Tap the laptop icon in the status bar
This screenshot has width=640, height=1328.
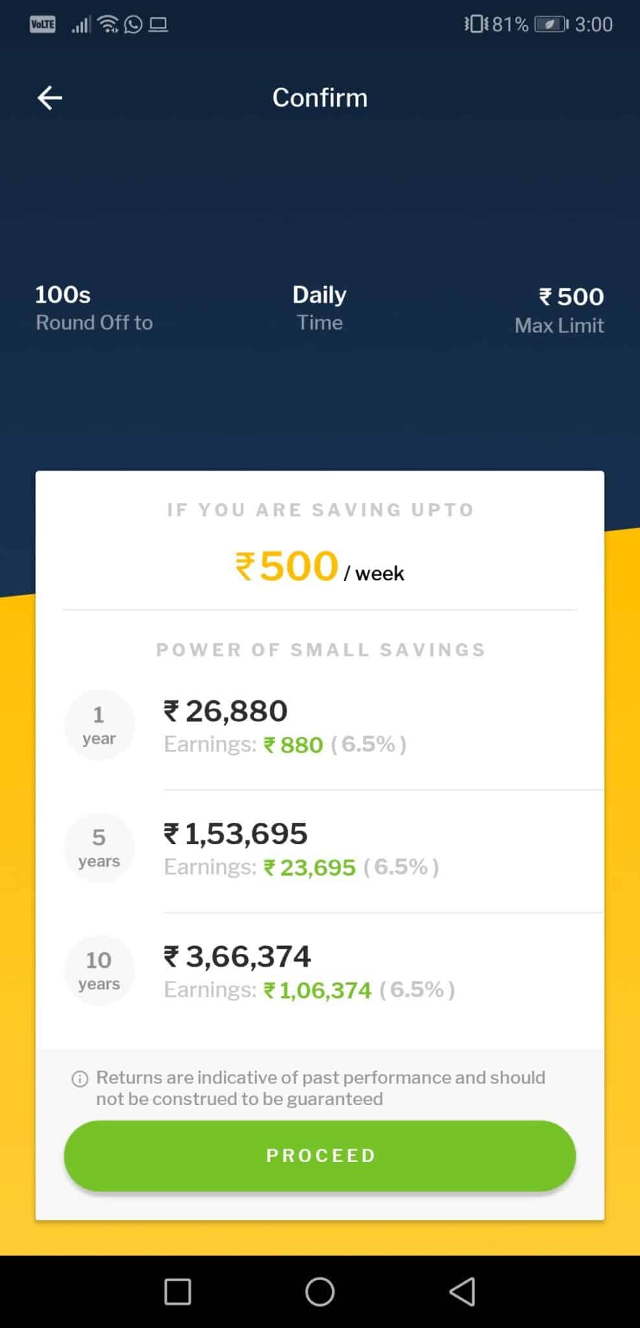pyautogui.click(x=158, y=25)
